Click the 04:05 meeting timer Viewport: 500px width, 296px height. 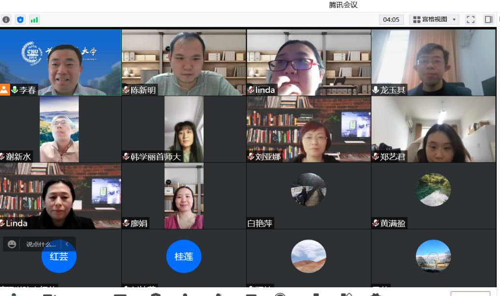391,20
